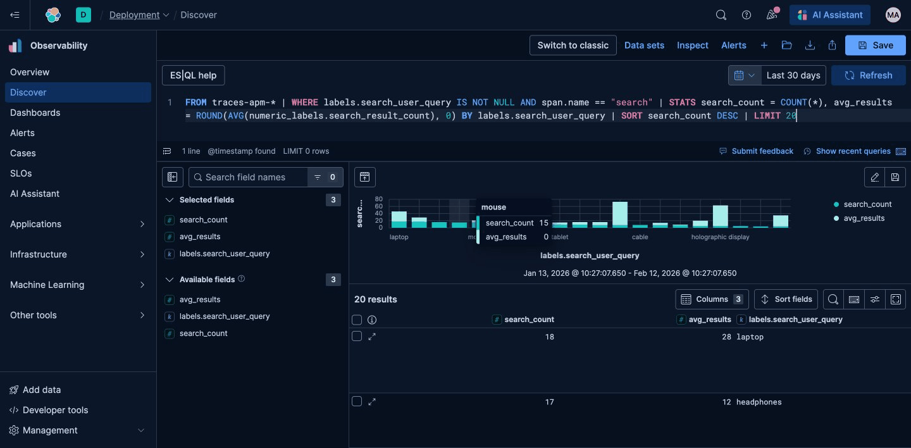Open the ES|QL help button
This screenshot has height=448, width=911.
tap(194, 75)
